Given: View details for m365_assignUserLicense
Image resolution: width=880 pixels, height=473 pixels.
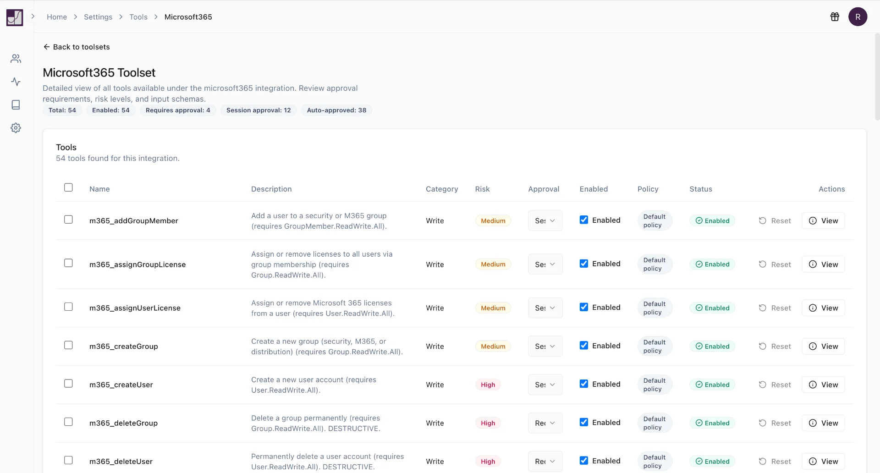Looking at the screenshot, I should pyautogui.click(x=823, y=308).
